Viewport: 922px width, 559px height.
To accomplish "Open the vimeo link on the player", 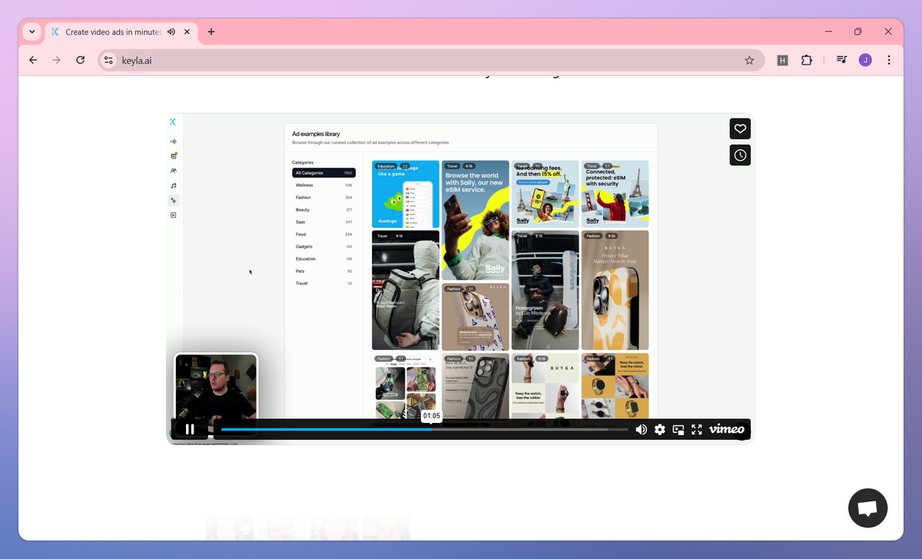I will click(725, 430).
